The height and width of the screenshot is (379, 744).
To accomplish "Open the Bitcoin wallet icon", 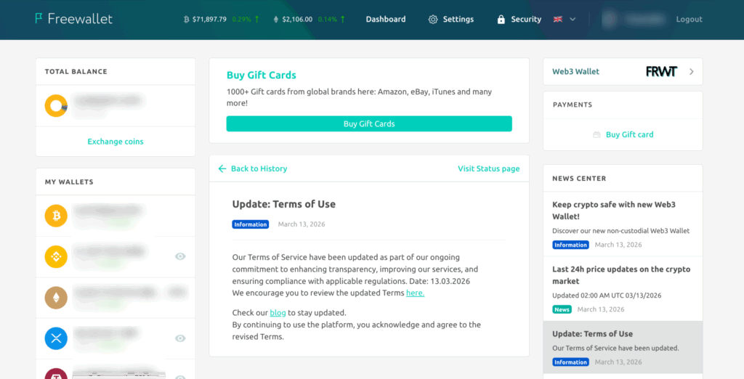I will (x=56, y=215).
